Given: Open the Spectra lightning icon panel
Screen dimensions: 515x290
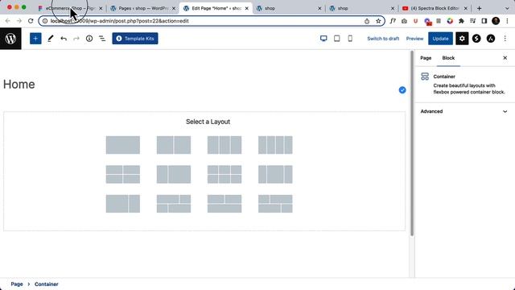Looking at the screenshot, I should point(476,39).
